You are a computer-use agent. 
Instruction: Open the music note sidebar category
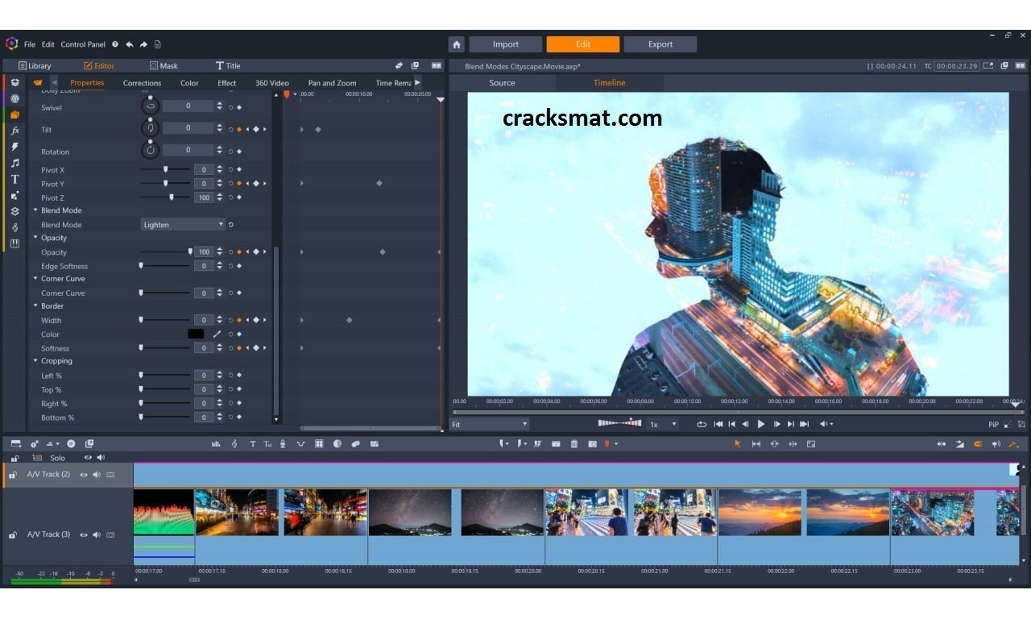pos(14,163)
